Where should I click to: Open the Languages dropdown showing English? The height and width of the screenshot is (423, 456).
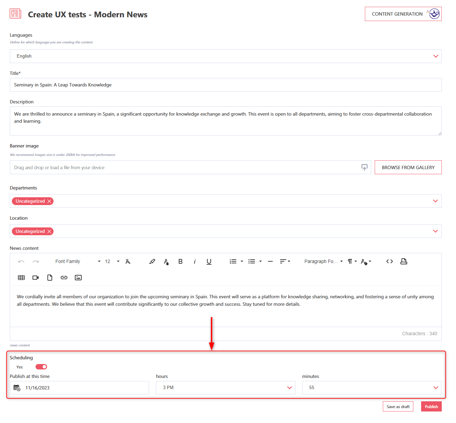click(x=436, y=56)
